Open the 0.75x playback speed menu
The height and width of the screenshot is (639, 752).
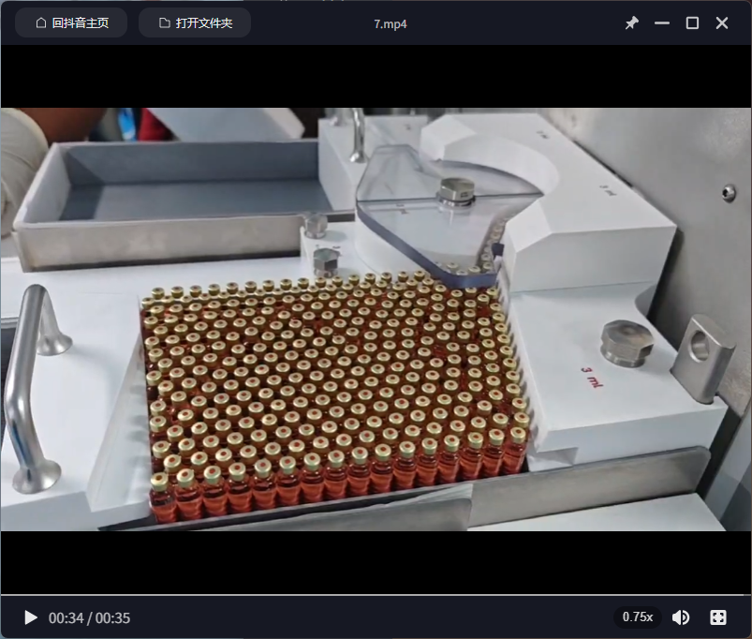[638, 617]
